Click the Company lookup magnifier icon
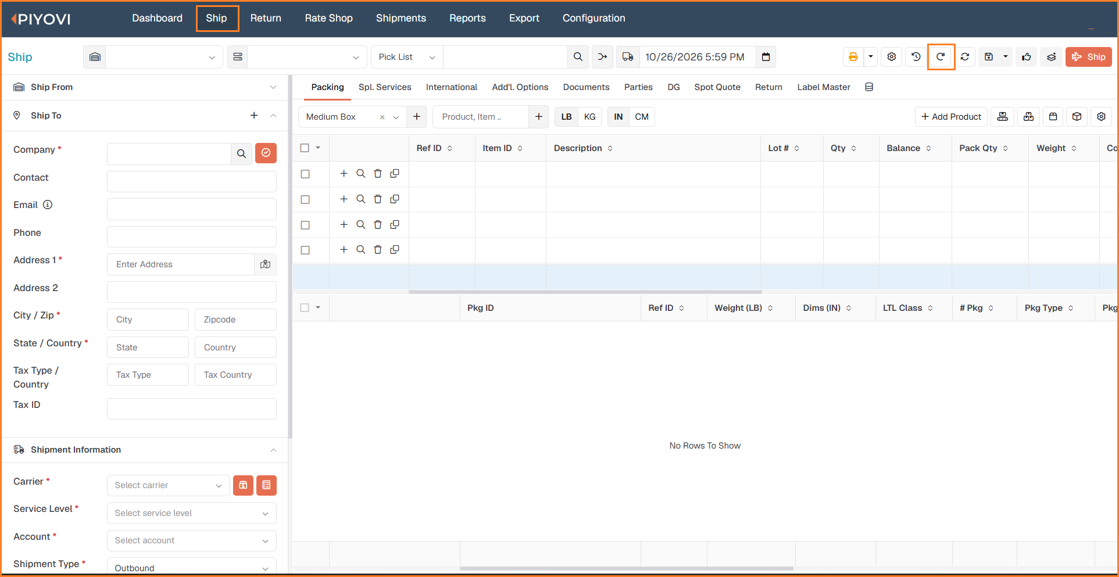The height and width of the screenshot is (577, 1119). pyautogui.click(x=242, y=153)
